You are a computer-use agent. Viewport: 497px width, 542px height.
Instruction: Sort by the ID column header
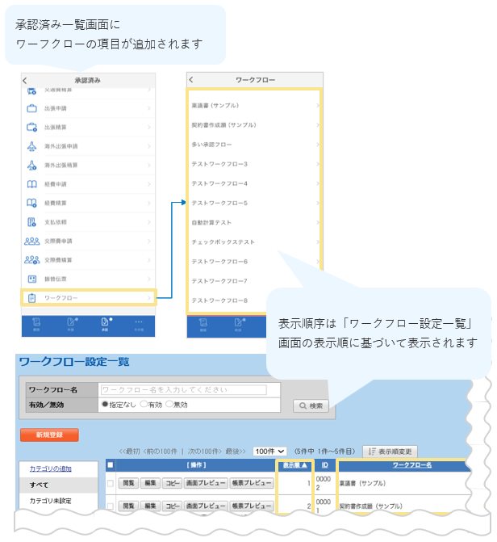point(324,465)
